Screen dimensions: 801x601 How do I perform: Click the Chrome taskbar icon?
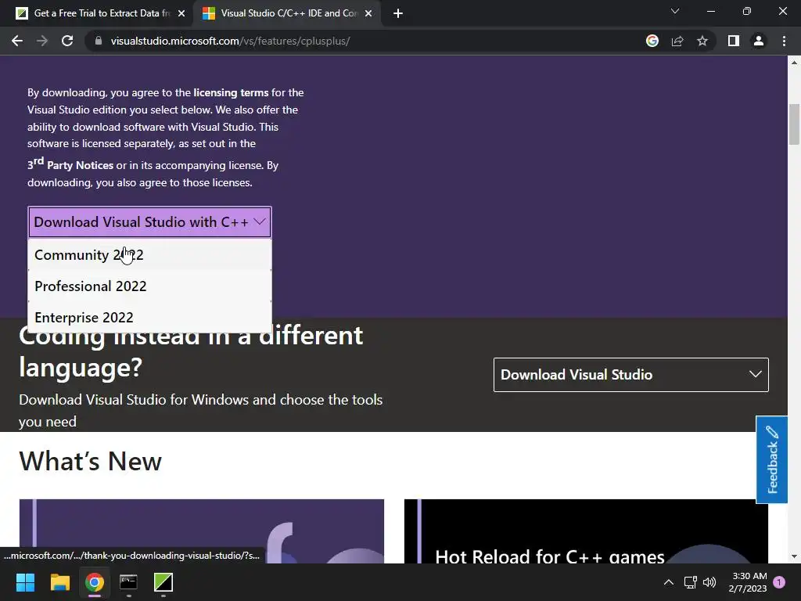(95, 582)
